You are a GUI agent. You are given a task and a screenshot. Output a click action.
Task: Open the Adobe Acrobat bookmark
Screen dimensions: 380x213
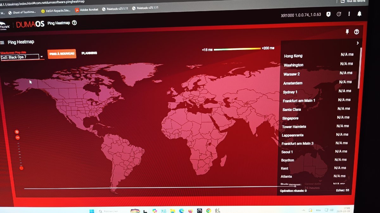[x=86, y=10]
